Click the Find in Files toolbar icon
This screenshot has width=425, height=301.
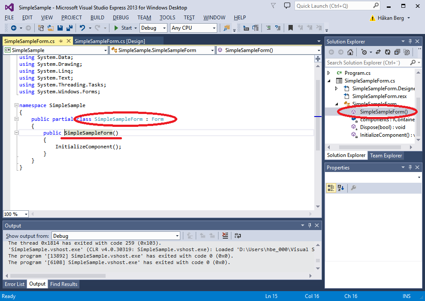(x=227, y=28)
